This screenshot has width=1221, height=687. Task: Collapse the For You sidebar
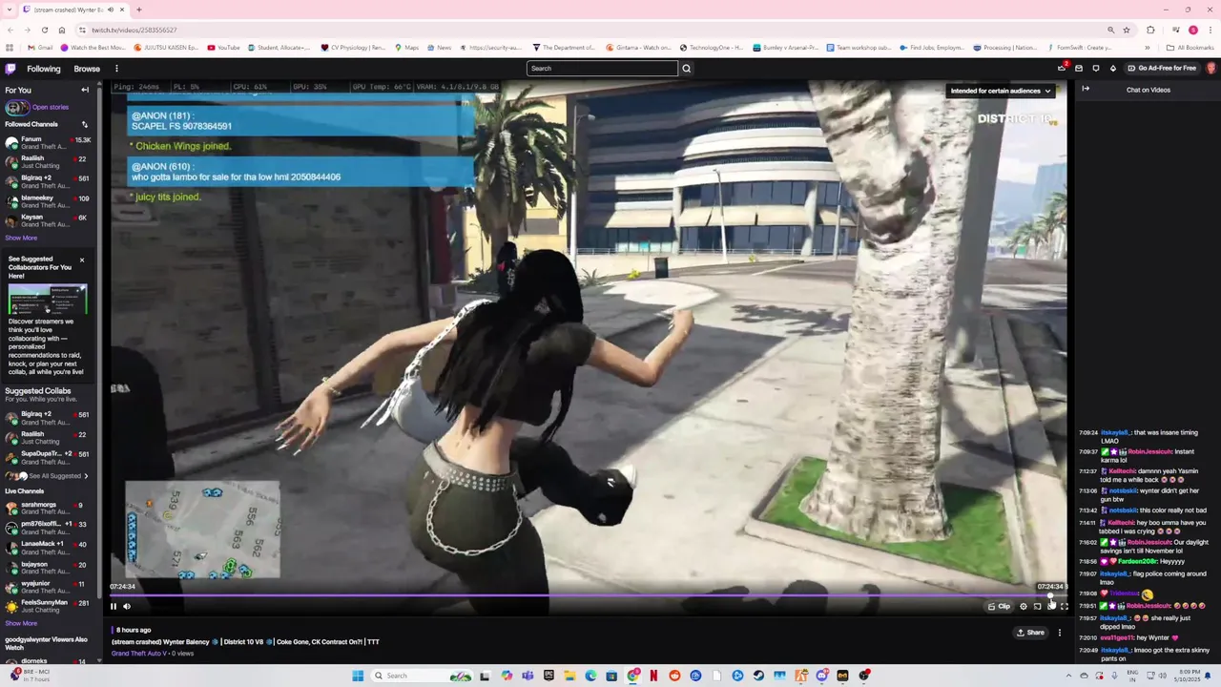point(85,90)
